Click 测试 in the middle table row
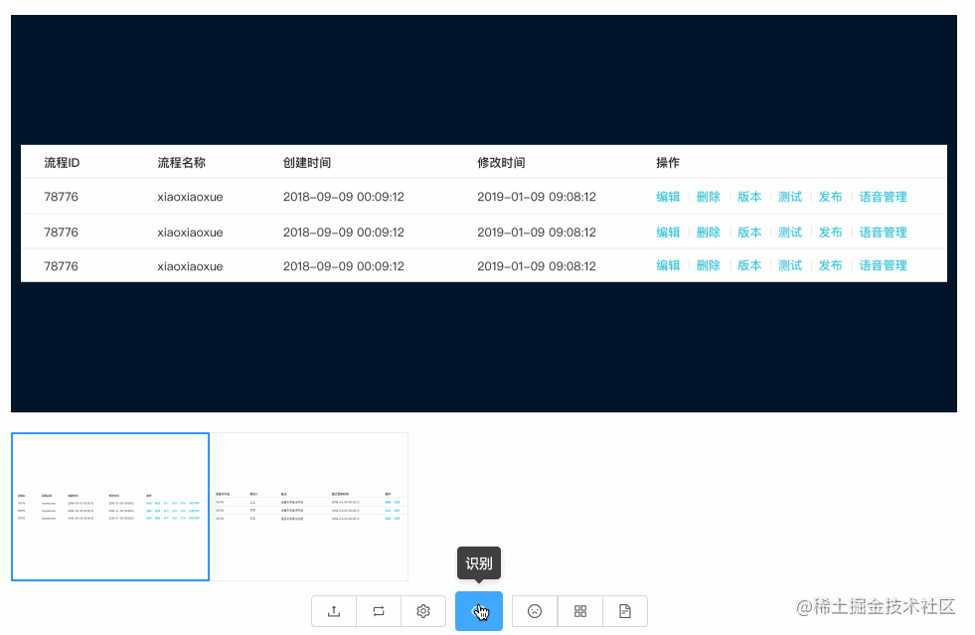The height and width of the screenshot is (635, 975). [x=790, y=233]
